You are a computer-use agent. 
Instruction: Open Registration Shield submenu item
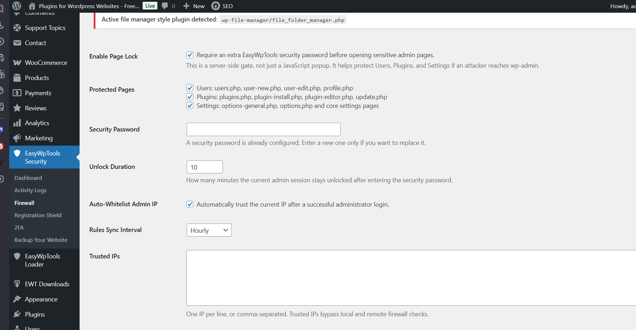coord(38,215)
